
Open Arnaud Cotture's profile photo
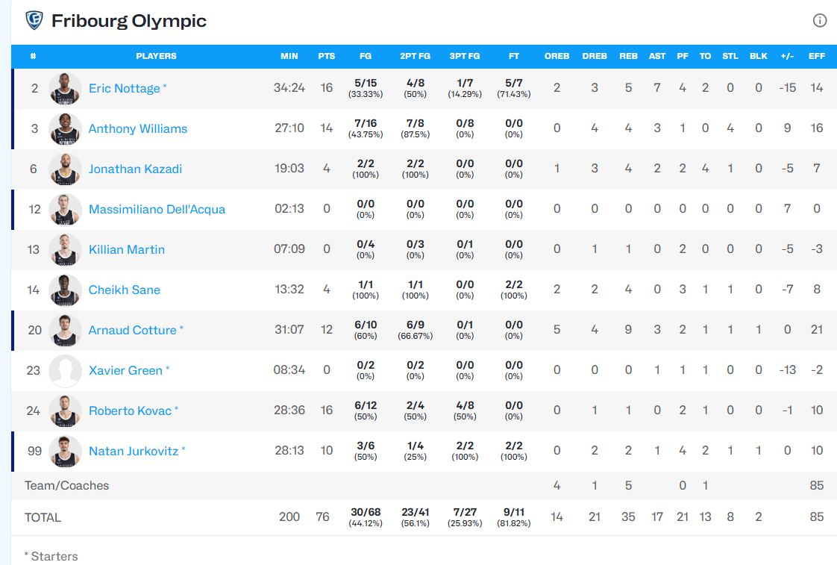pyautogui.click(x=65, y=331)
